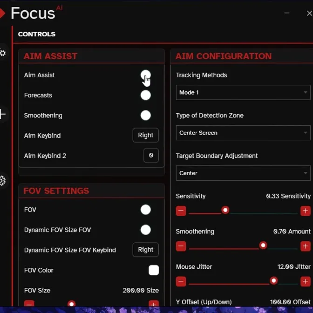
Task: Open the FOV Color swatch
Action: (154, 270)
